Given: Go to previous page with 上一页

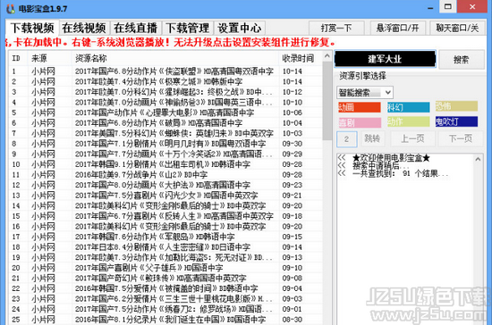Looking at the screenshot, I should click(412, 138).
